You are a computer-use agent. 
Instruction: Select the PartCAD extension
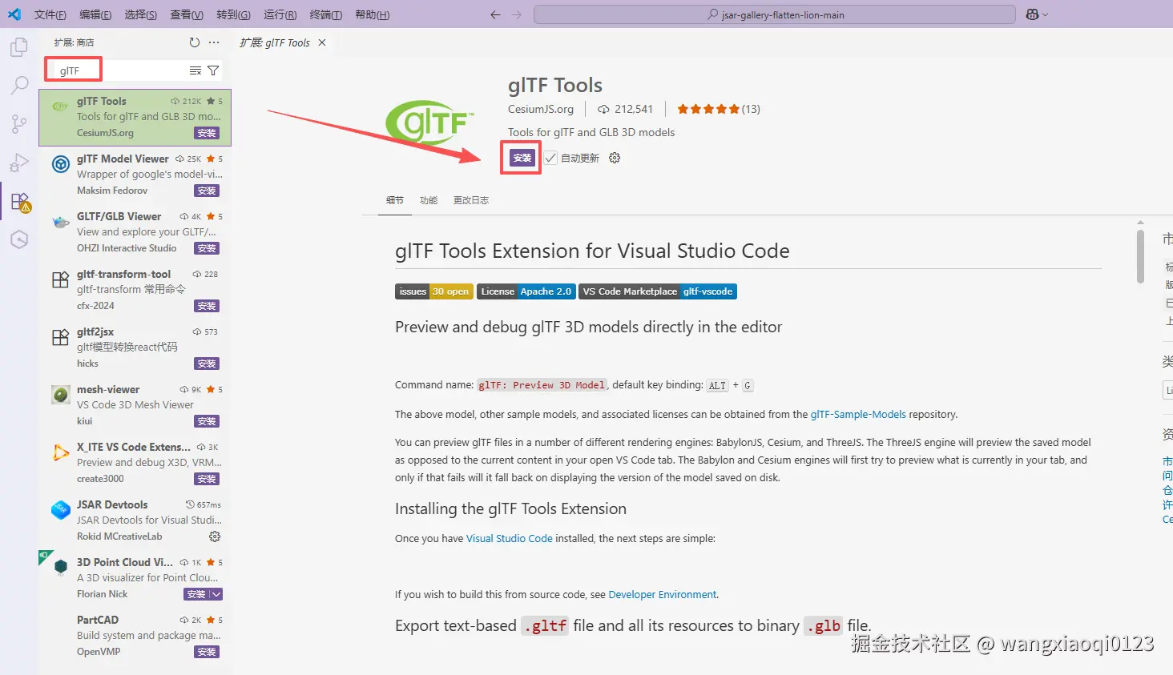click(135, 636)
